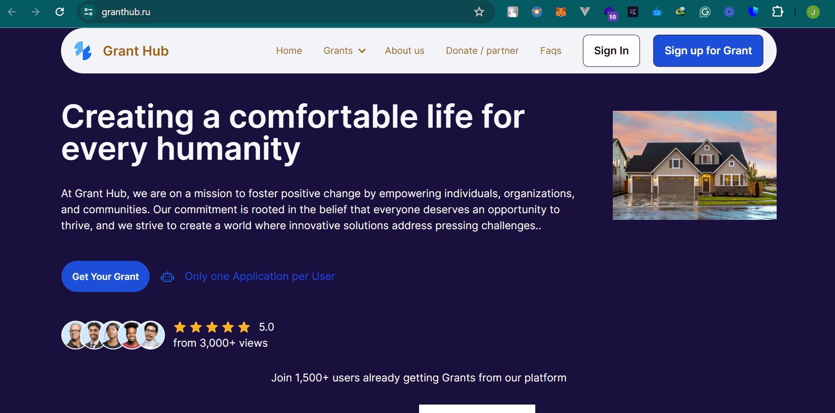The height and width of the screenshot is (413, 835).
Task: Click the extension with the 10 badge
Action: 610,13
